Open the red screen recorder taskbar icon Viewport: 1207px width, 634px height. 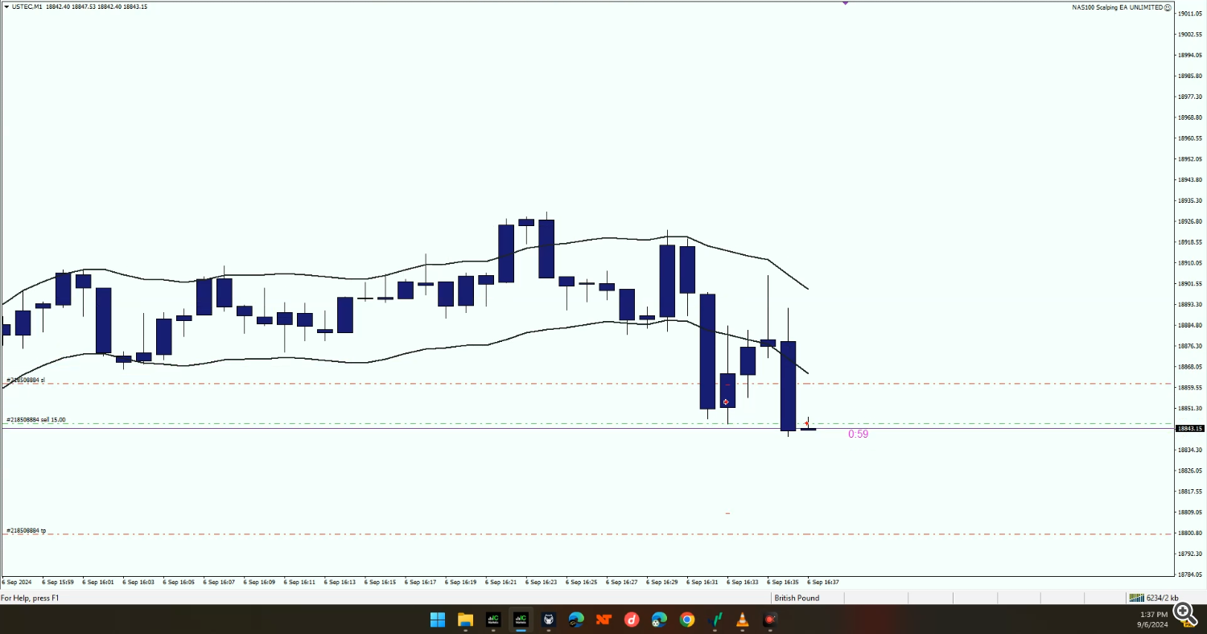[771, 620]
